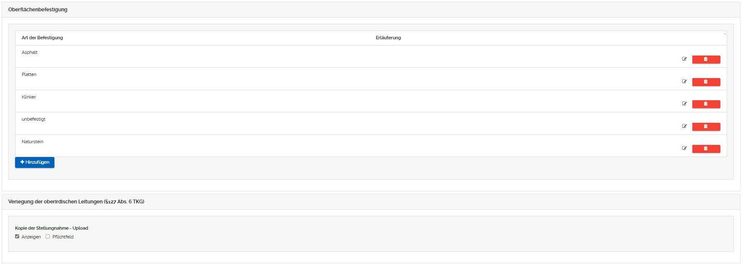Click the Erläuterung column header

[388, 38]
